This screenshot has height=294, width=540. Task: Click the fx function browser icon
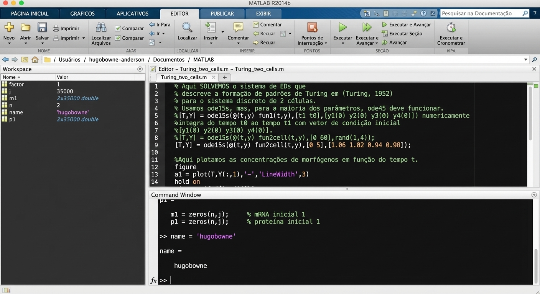click(153, 281)
